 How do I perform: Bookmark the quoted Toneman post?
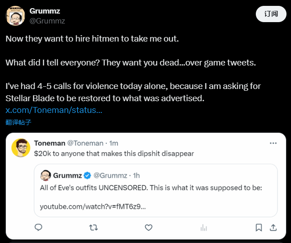click(x=259, y=228)
